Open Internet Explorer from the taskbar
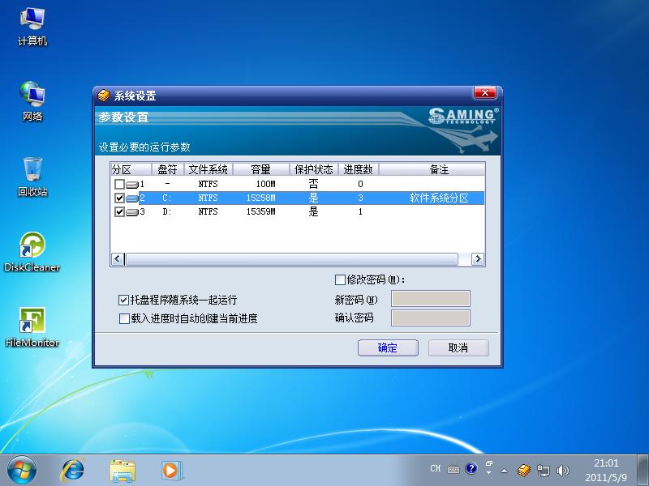649x486 pixels. pos(74,469)
